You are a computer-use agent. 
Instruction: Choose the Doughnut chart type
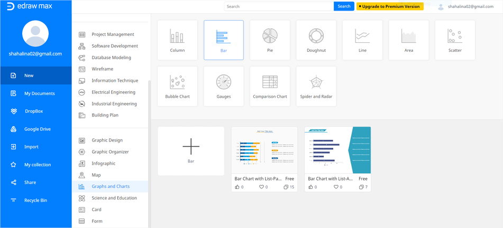[316, 40]
